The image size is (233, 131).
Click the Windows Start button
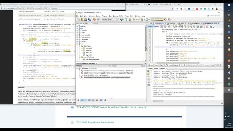click(x=229, y=5)
